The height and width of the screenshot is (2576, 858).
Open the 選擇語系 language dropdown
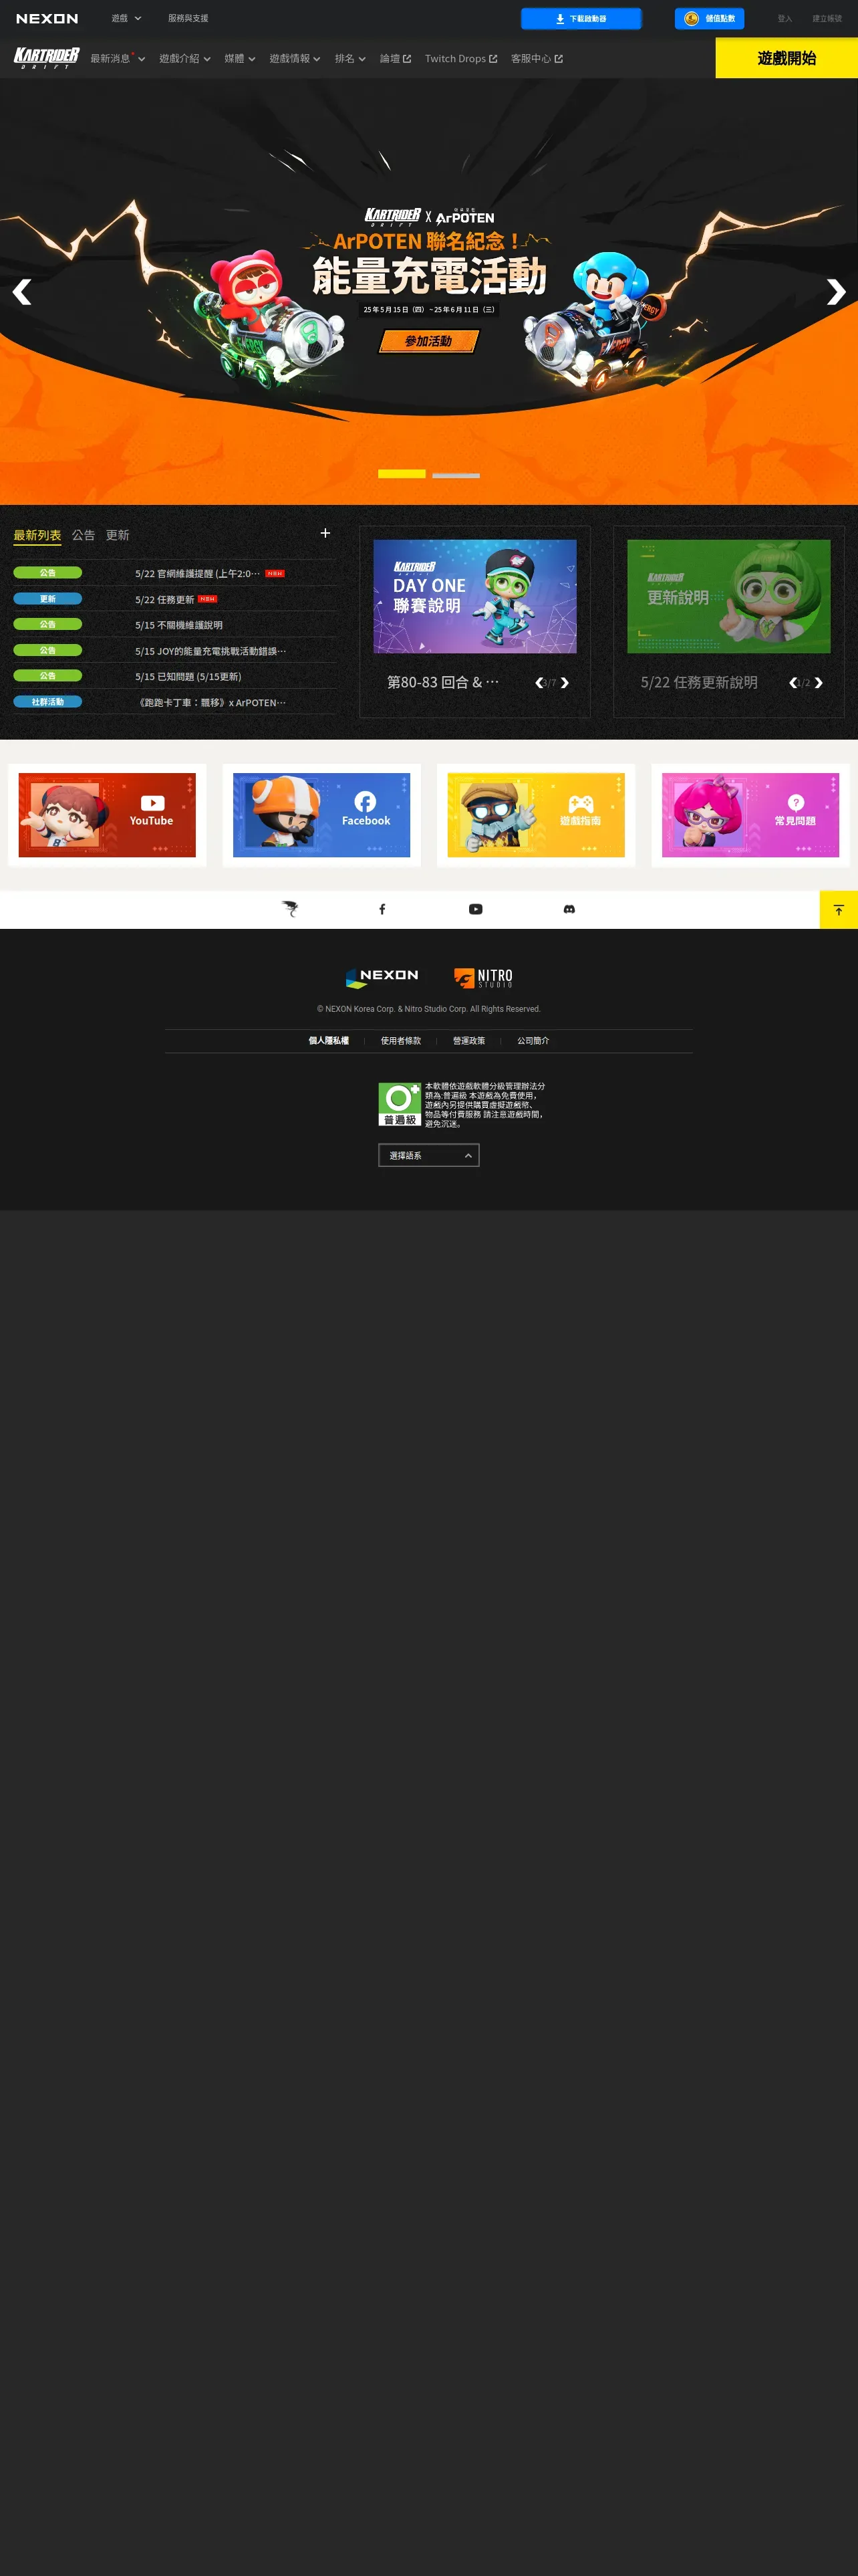tap(428, 1155)
